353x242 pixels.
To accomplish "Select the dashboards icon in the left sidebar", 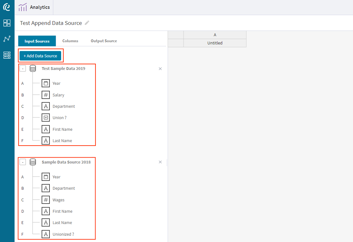I will point(7,23).
